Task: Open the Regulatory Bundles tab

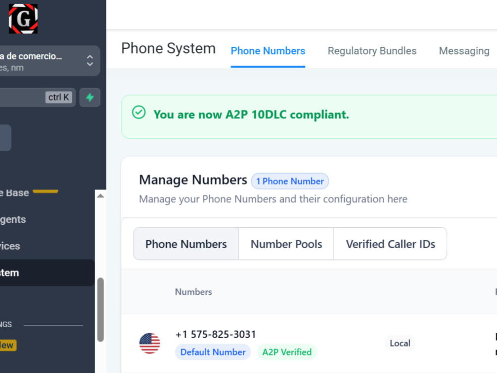Action: (372, 51)
